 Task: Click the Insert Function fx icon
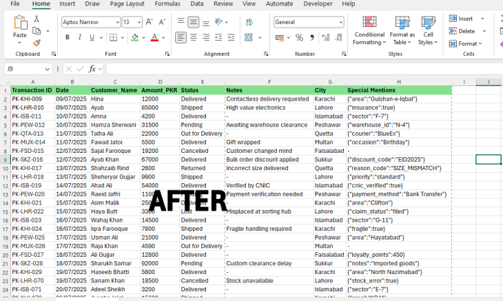click(92, 69)
